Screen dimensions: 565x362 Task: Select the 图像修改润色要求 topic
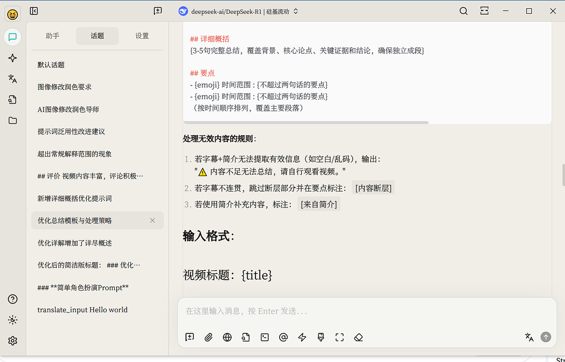click(x=97, y=87)
